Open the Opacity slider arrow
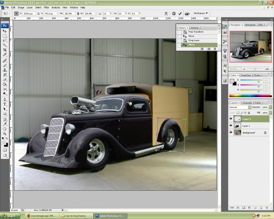 (270, 107)
